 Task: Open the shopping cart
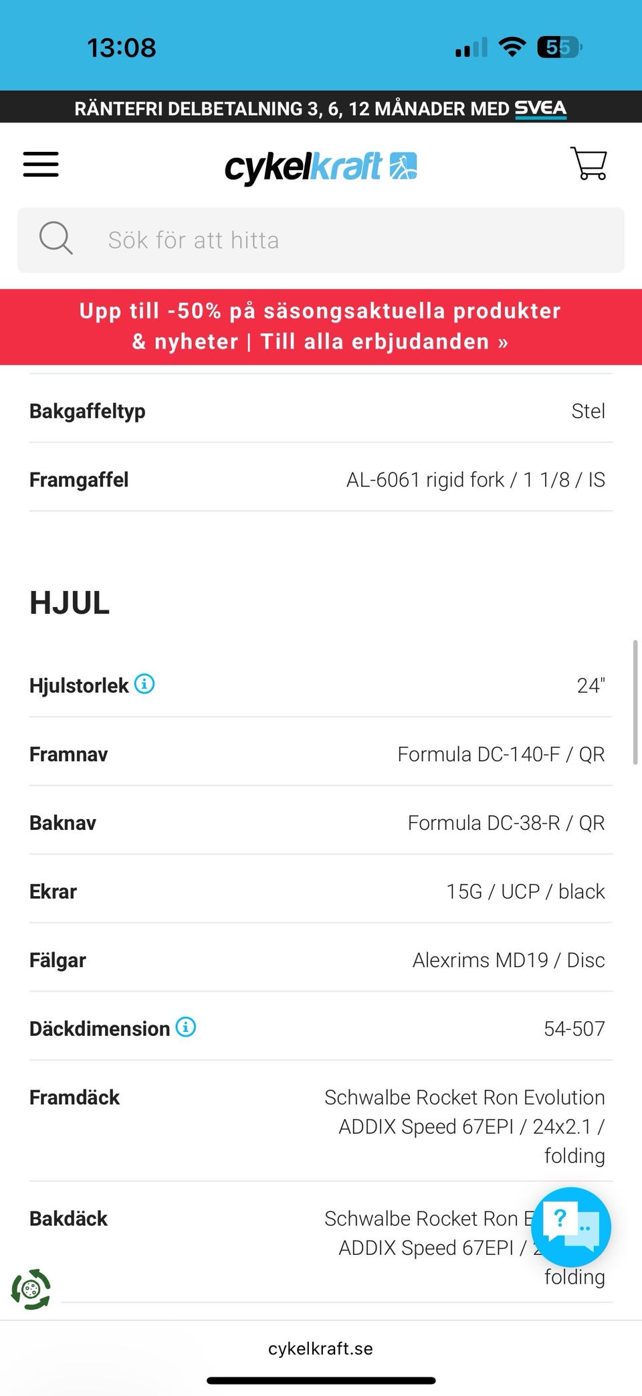coord(588,163)
